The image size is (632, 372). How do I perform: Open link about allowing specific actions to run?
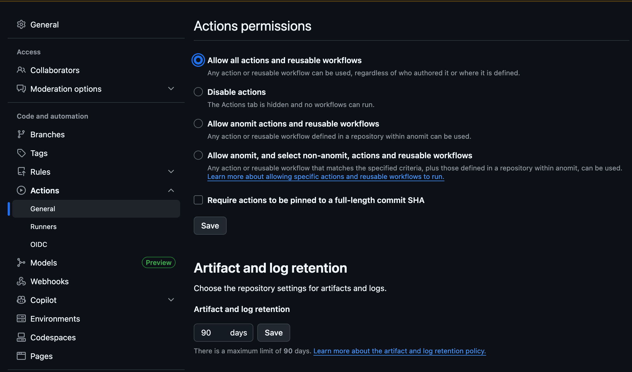(326, 177)
